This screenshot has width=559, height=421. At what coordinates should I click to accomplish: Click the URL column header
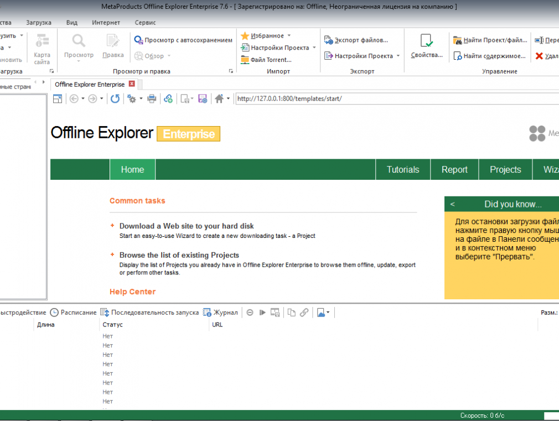click(x=373, y=325)
